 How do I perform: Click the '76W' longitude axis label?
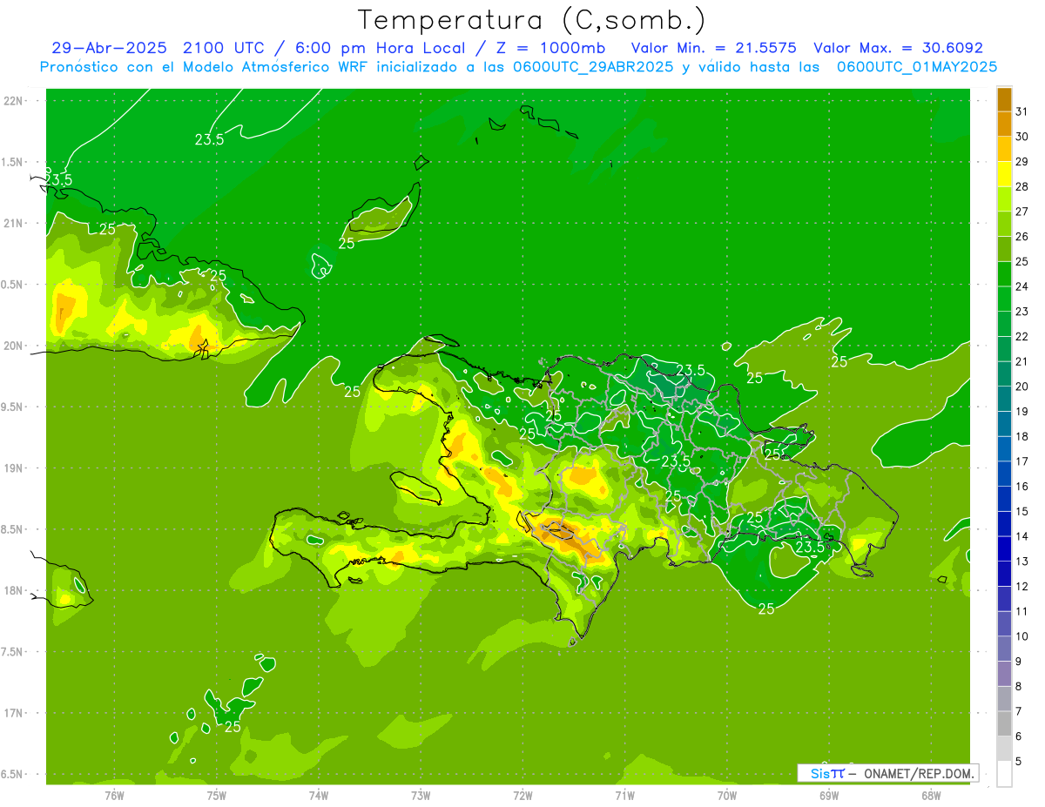[x=115, y=795]
